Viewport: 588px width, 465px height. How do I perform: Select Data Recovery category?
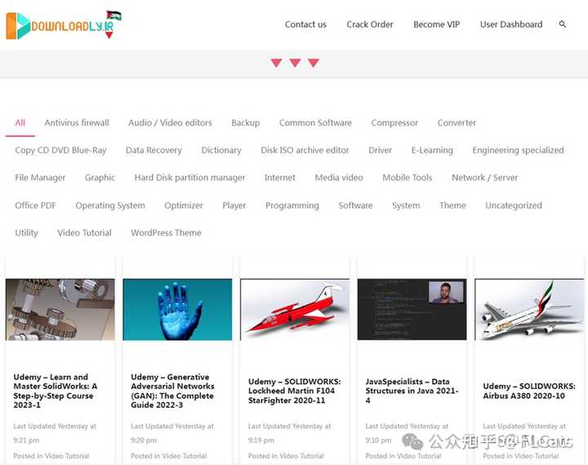(154, 150)
